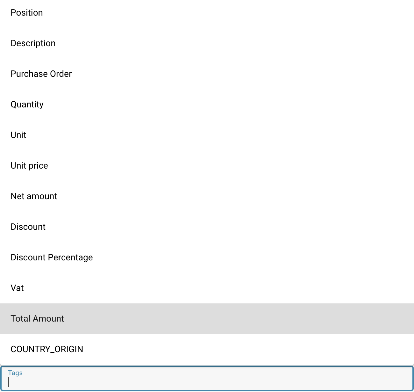
Task: Select Discount Percentage field
Action: (x=52, y=258)
